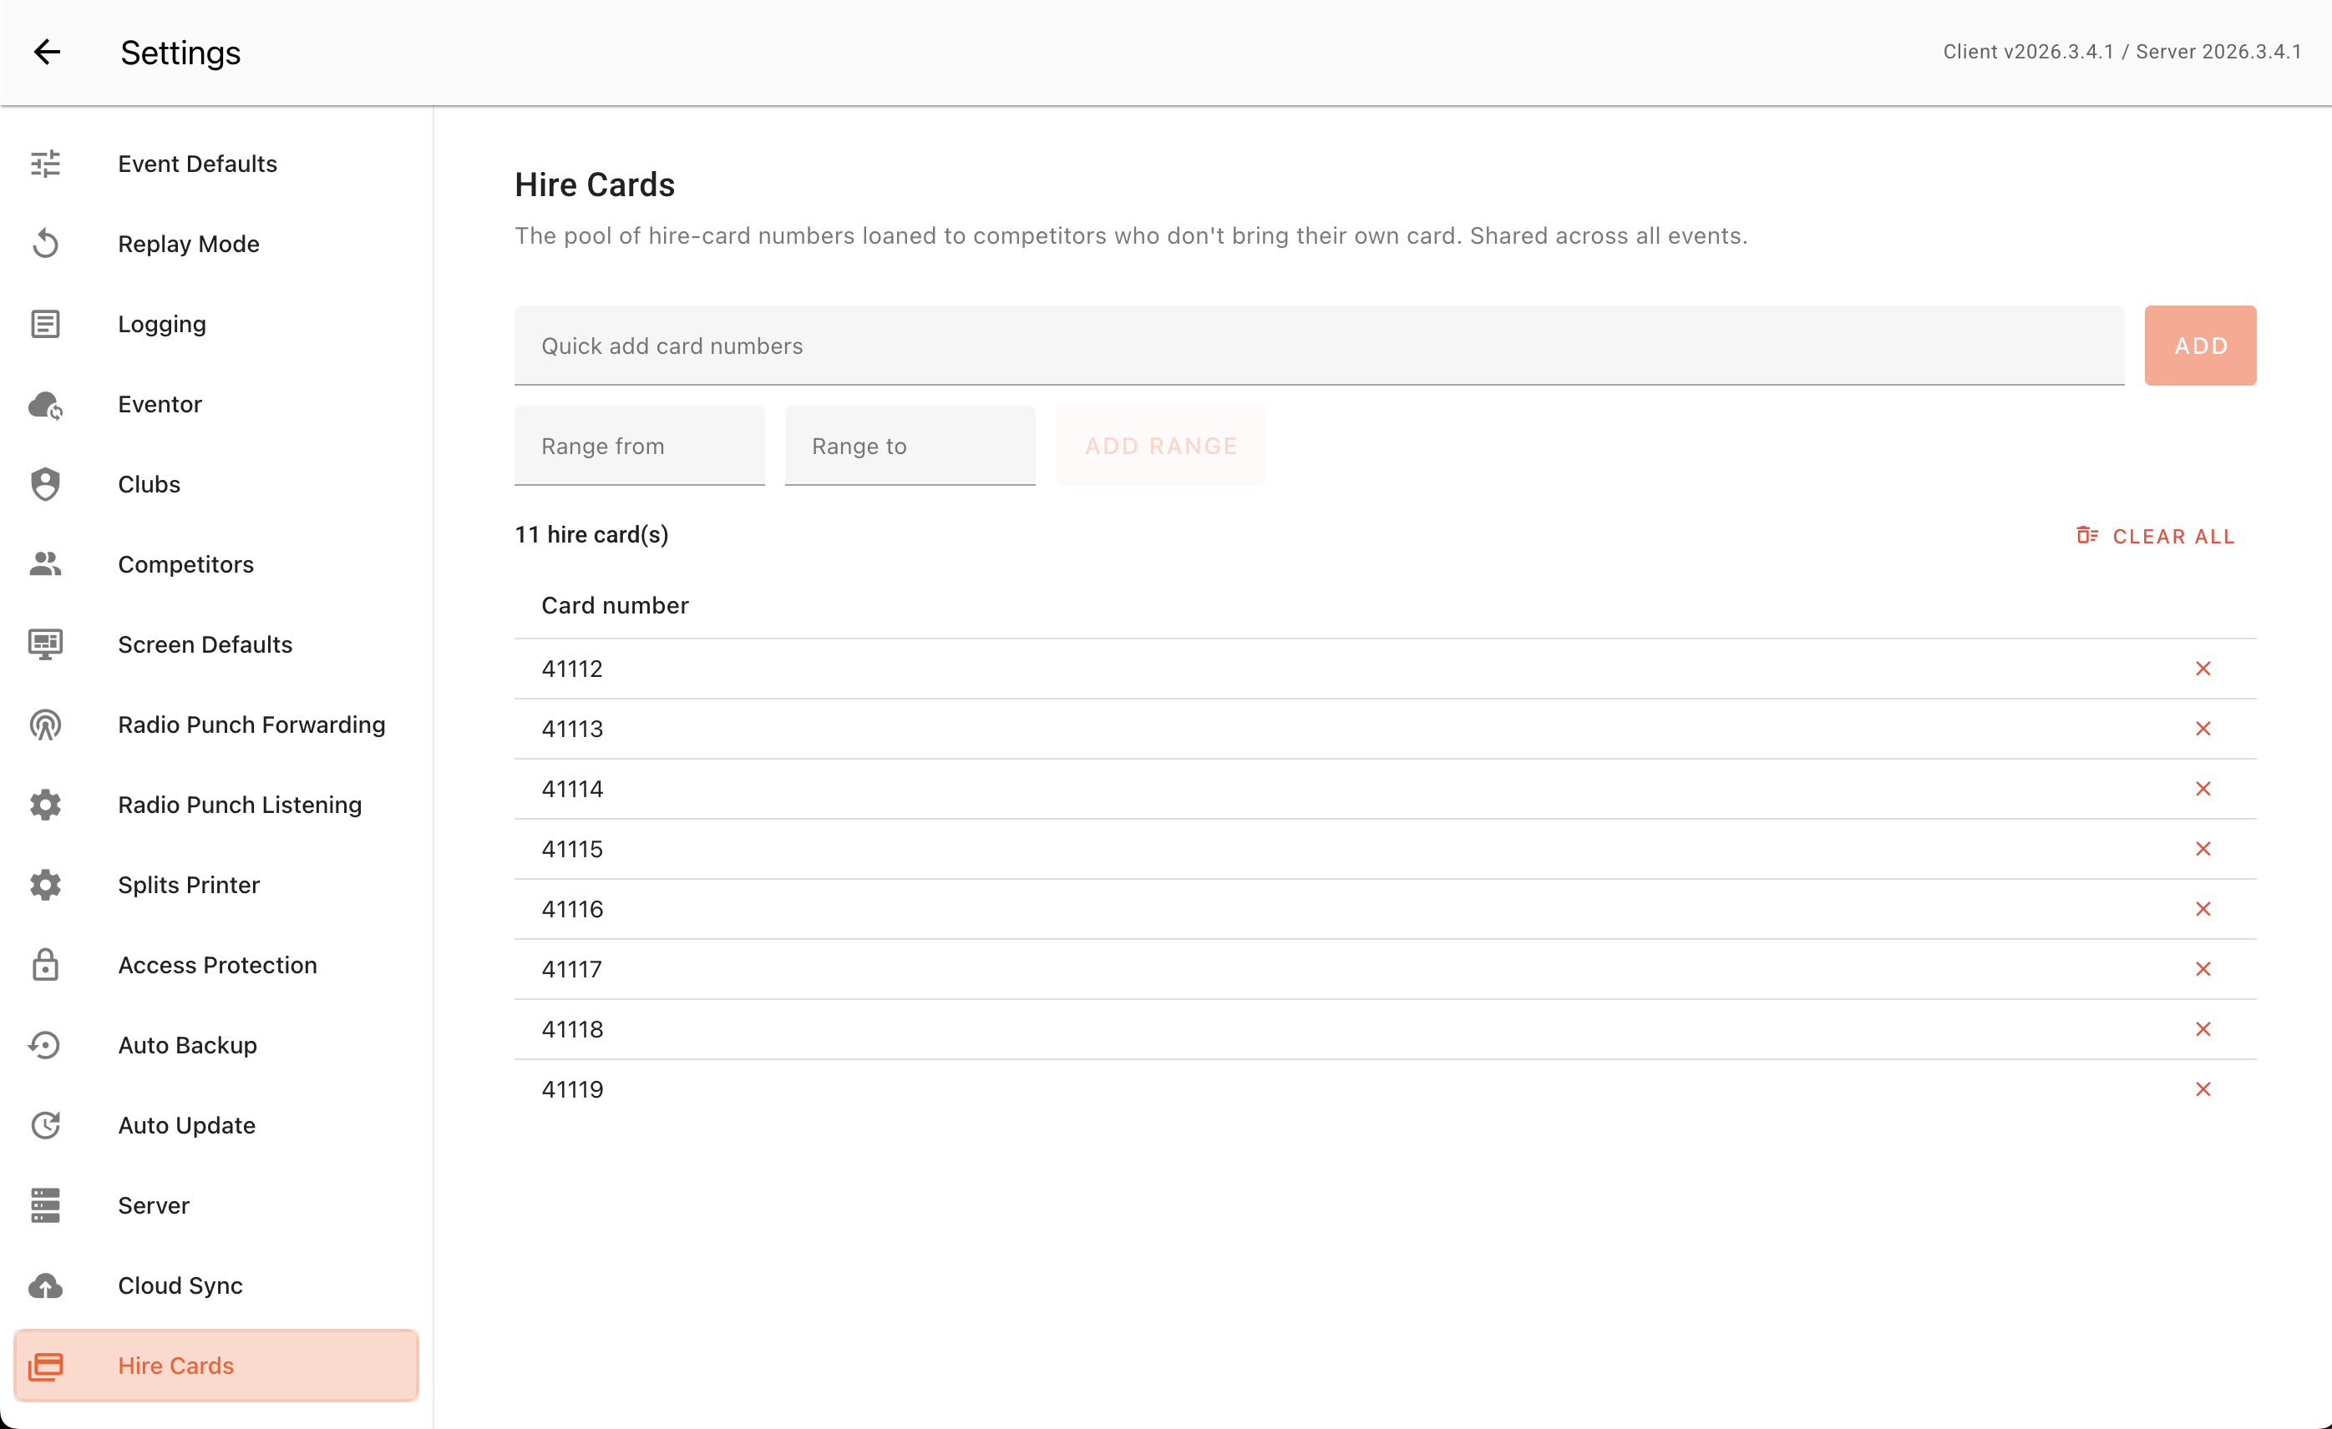Click card number 41119 text

(571, 1089)
